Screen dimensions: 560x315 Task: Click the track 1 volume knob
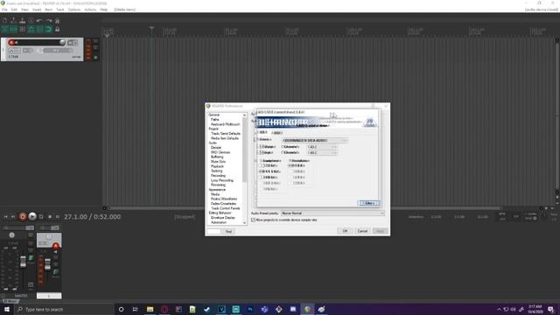click(x=62, y=43)
